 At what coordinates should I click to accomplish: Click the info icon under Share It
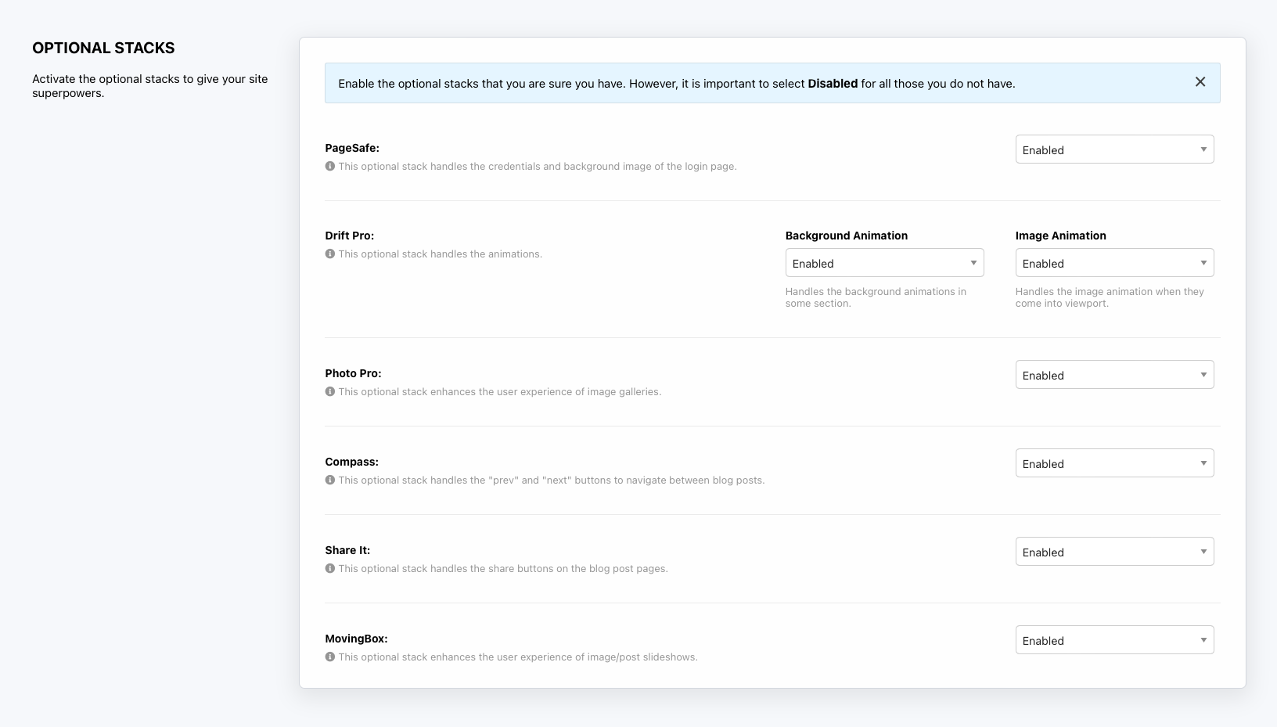(330, 568)
